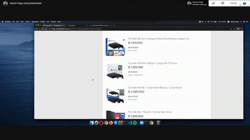The height and width of the screenshot is (140, 250).
Task: Open the Edit menu
Action: pyautogui.click(x=17, y=22)
